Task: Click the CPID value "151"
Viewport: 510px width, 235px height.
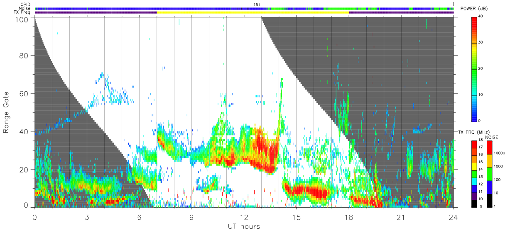Action: pyautogui.click(x=257, y=5)
